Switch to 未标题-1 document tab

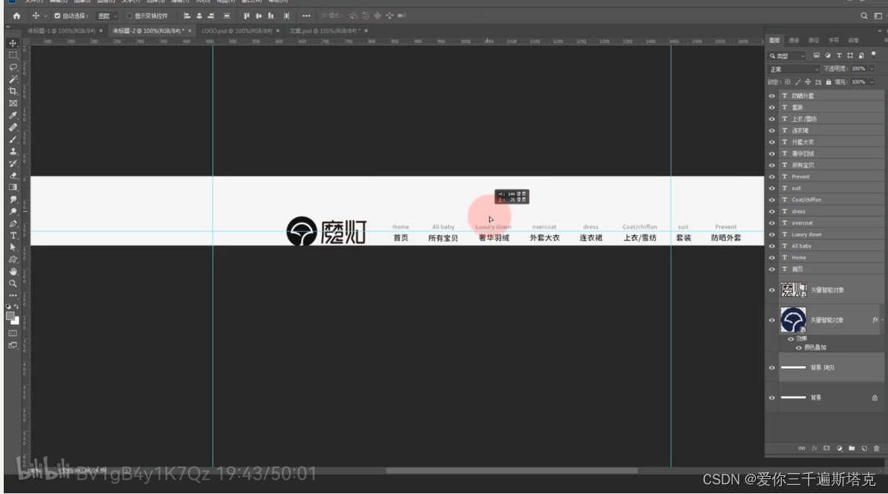coord(61,31)
